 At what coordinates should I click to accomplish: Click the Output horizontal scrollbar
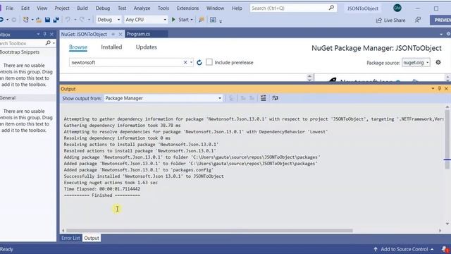210,231
